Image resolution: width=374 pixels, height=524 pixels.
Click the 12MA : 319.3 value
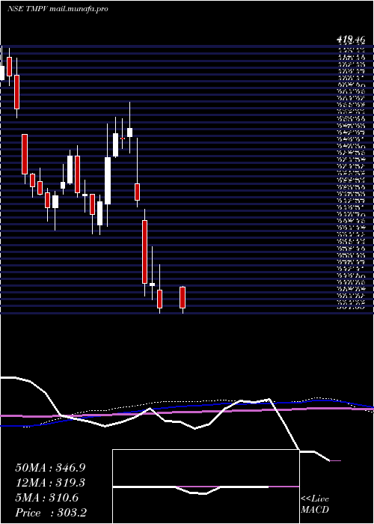point(50,483)
